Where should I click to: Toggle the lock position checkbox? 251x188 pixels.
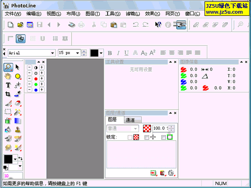point(147,137)
